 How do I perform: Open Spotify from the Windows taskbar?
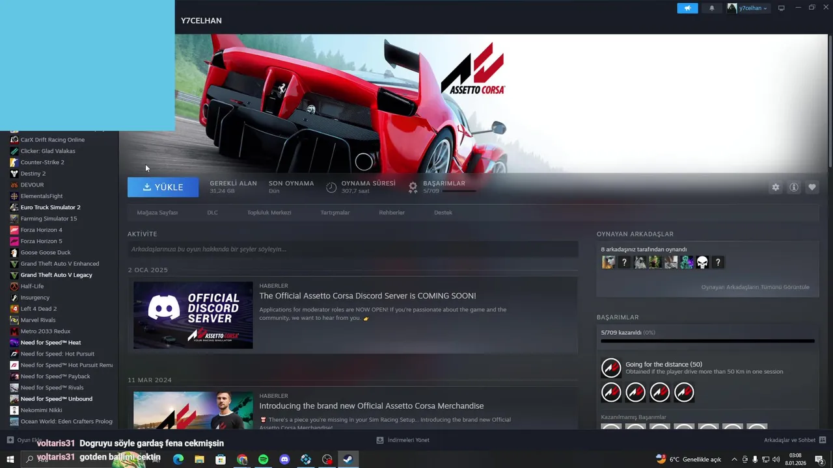click(263, 460)
